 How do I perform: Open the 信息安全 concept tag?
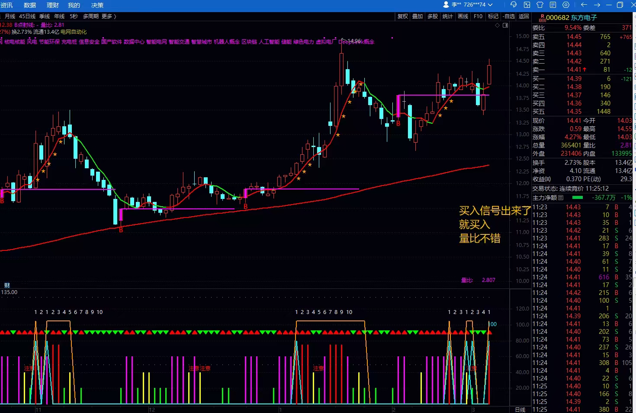click(x=89, y=42)
